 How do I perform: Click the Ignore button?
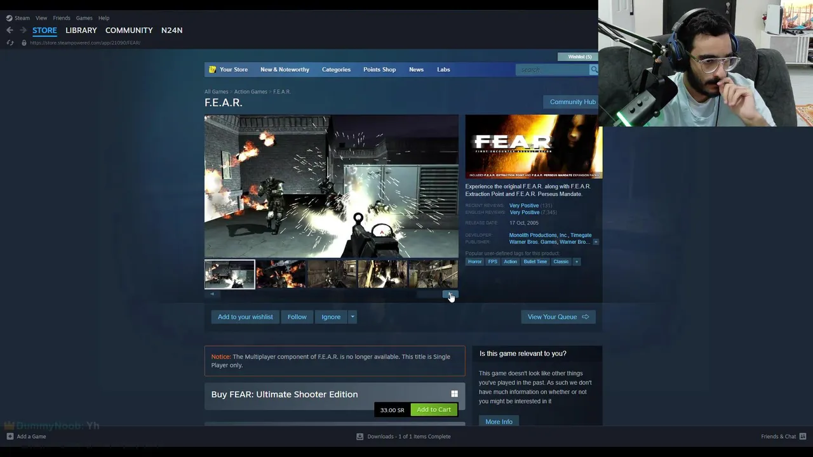(331, 317)
